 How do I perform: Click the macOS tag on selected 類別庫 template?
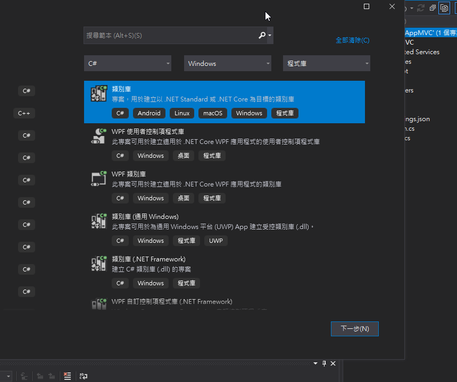point(213,113)
